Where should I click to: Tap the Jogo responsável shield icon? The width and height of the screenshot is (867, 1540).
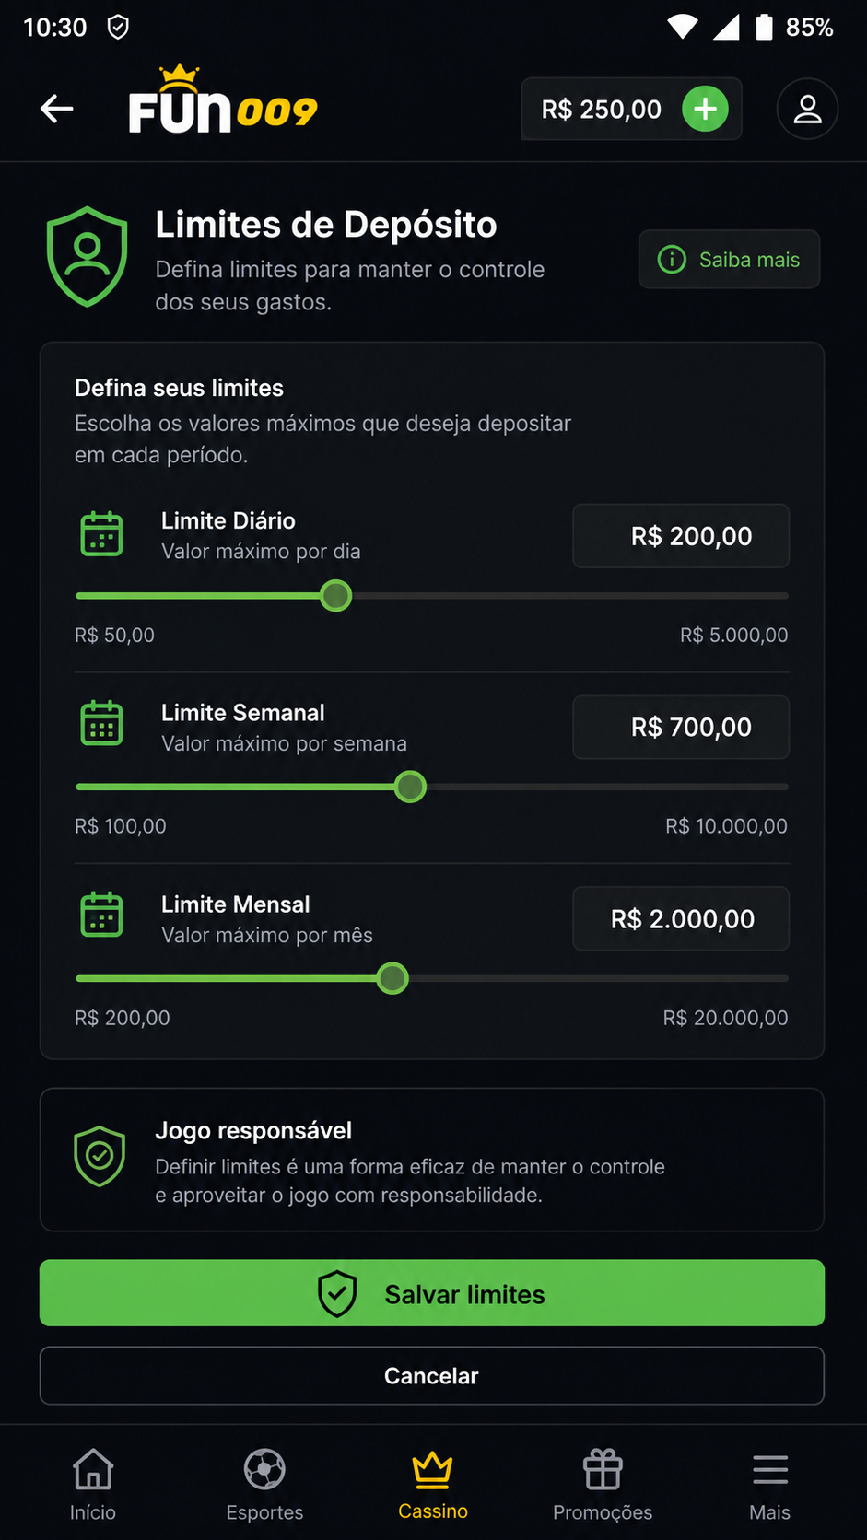tap(100, 1157)
